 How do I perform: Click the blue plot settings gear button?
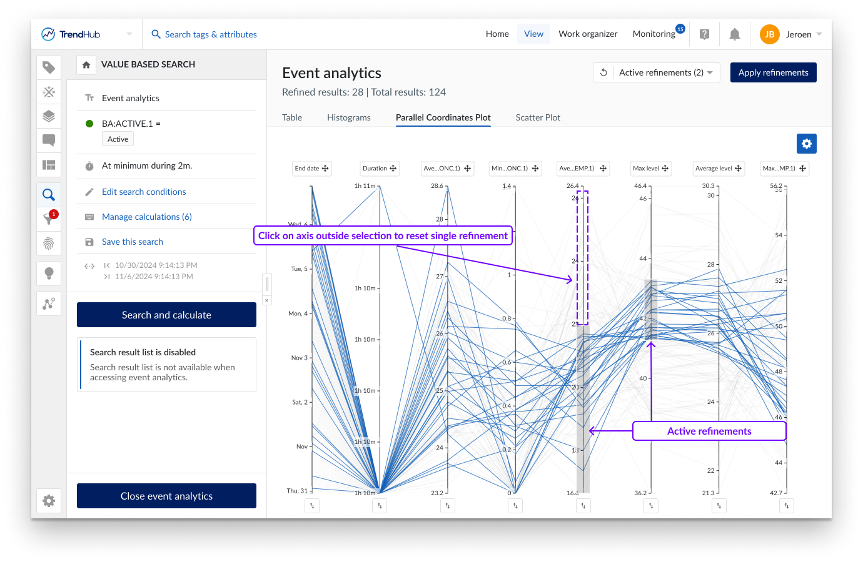click(806, 144)
